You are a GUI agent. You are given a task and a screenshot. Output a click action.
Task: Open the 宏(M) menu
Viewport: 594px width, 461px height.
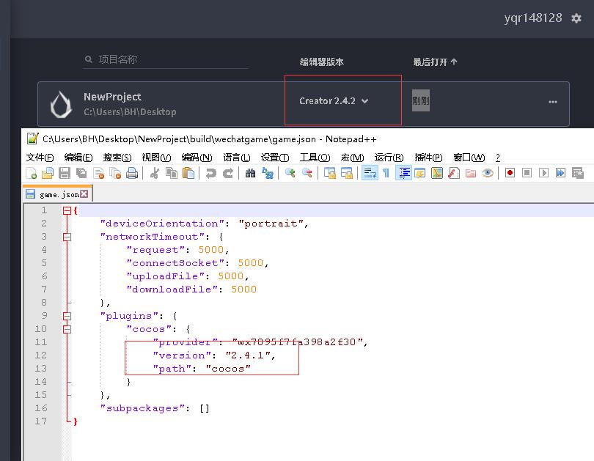[352, 158]
